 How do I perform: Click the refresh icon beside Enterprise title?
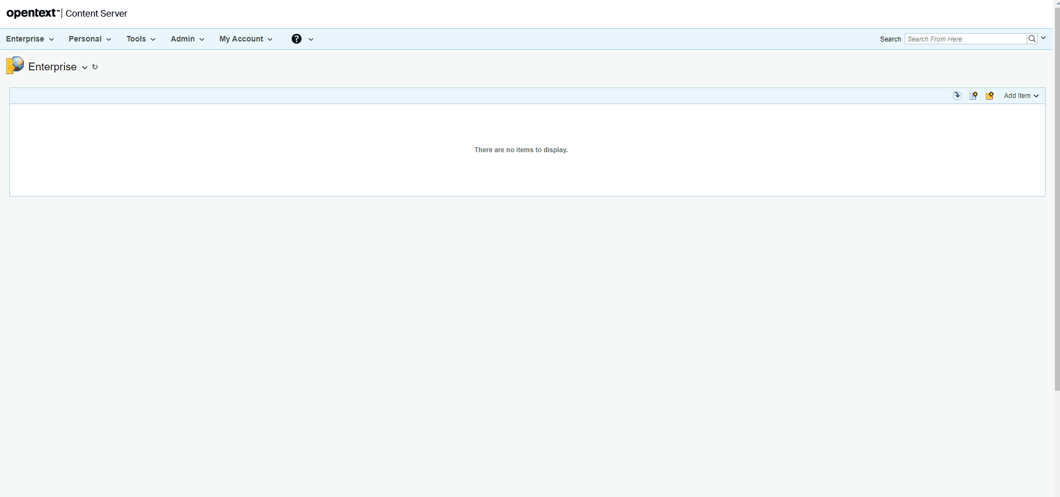click(95, 67)
